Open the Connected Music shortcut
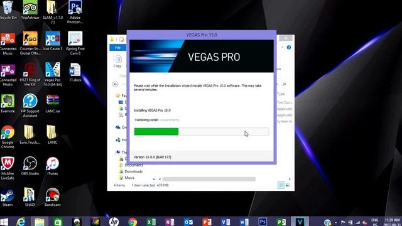The height and width of the screenshot is (226, 402). (x=8, y=43)
